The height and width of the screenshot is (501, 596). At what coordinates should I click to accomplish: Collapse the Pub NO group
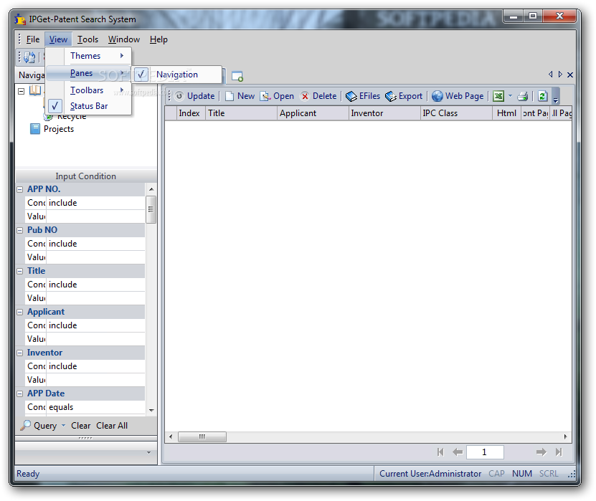[20, 230]
